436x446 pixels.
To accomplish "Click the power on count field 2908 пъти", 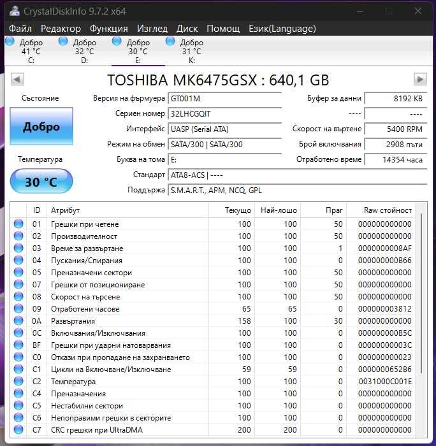I will [x=396, y=145].
